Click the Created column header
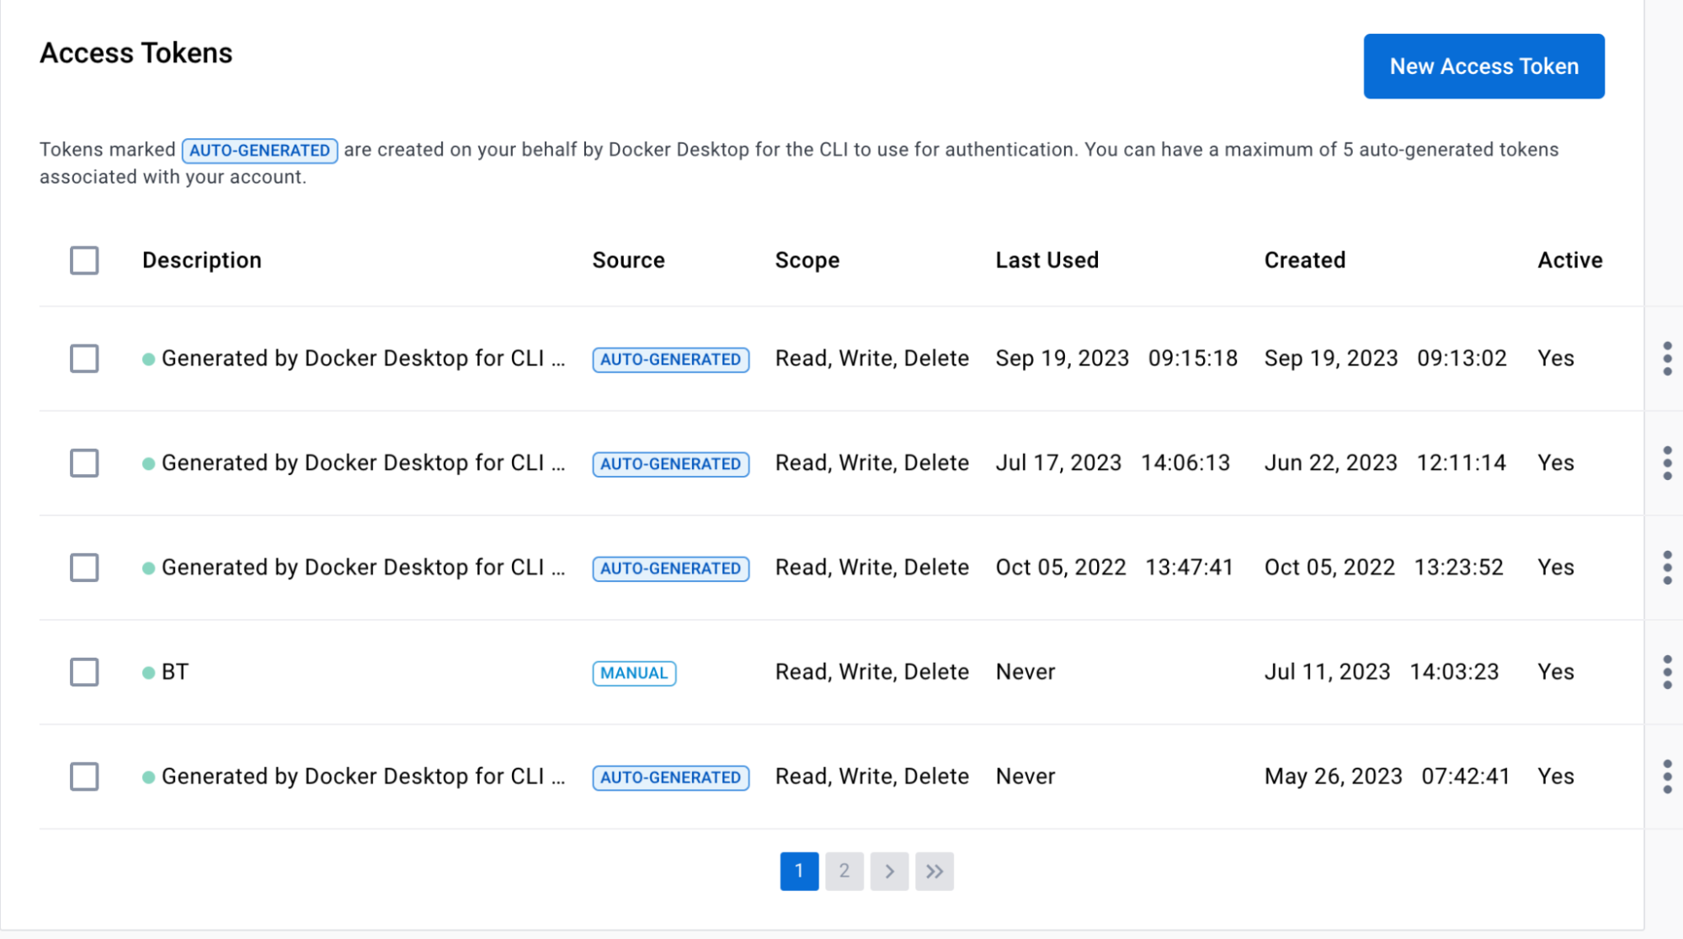 pyautogui.click(x=1303, y=259)
